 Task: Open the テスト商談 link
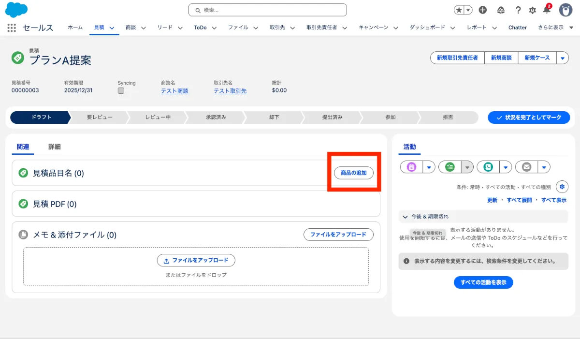174,90
